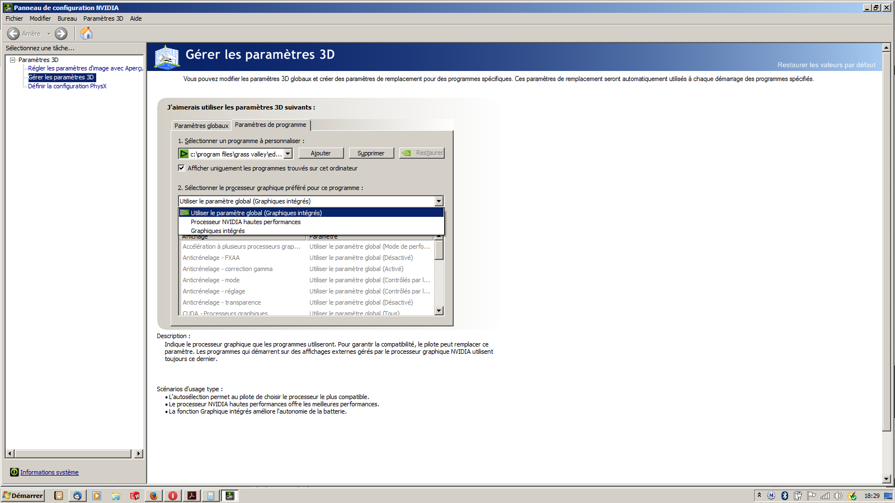Open the Paramètres 3D menu
The width and height of the screenshot is (895, 503).
pyautogui.click(x=103, y=18)
